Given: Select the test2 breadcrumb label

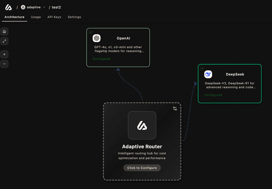Looking at the screenshot, I should click(x=56, y=7).
